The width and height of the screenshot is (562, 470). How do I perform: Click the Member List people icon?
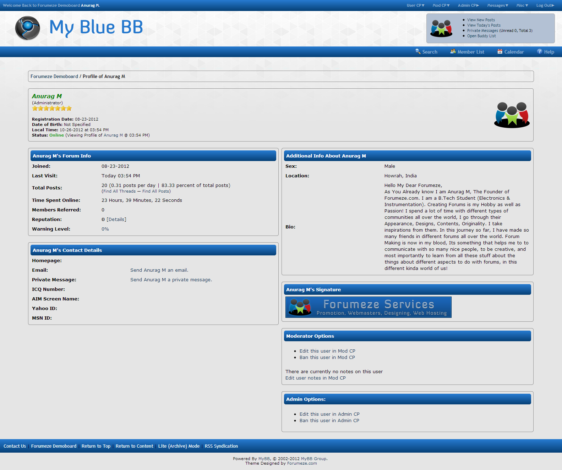tap(453, 51)
